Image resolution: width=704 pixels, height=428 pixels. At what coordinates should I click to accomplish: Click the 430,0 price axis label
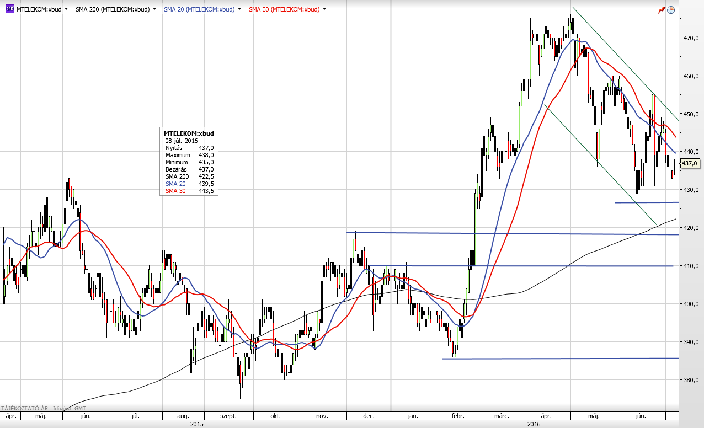point(691,190)
